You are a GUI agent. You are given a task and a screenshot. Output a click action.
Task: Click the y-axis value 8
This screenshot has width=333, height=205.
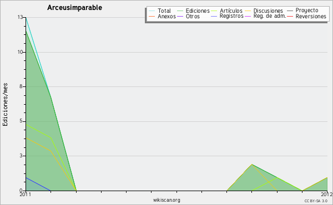click(x=21, y=86)
